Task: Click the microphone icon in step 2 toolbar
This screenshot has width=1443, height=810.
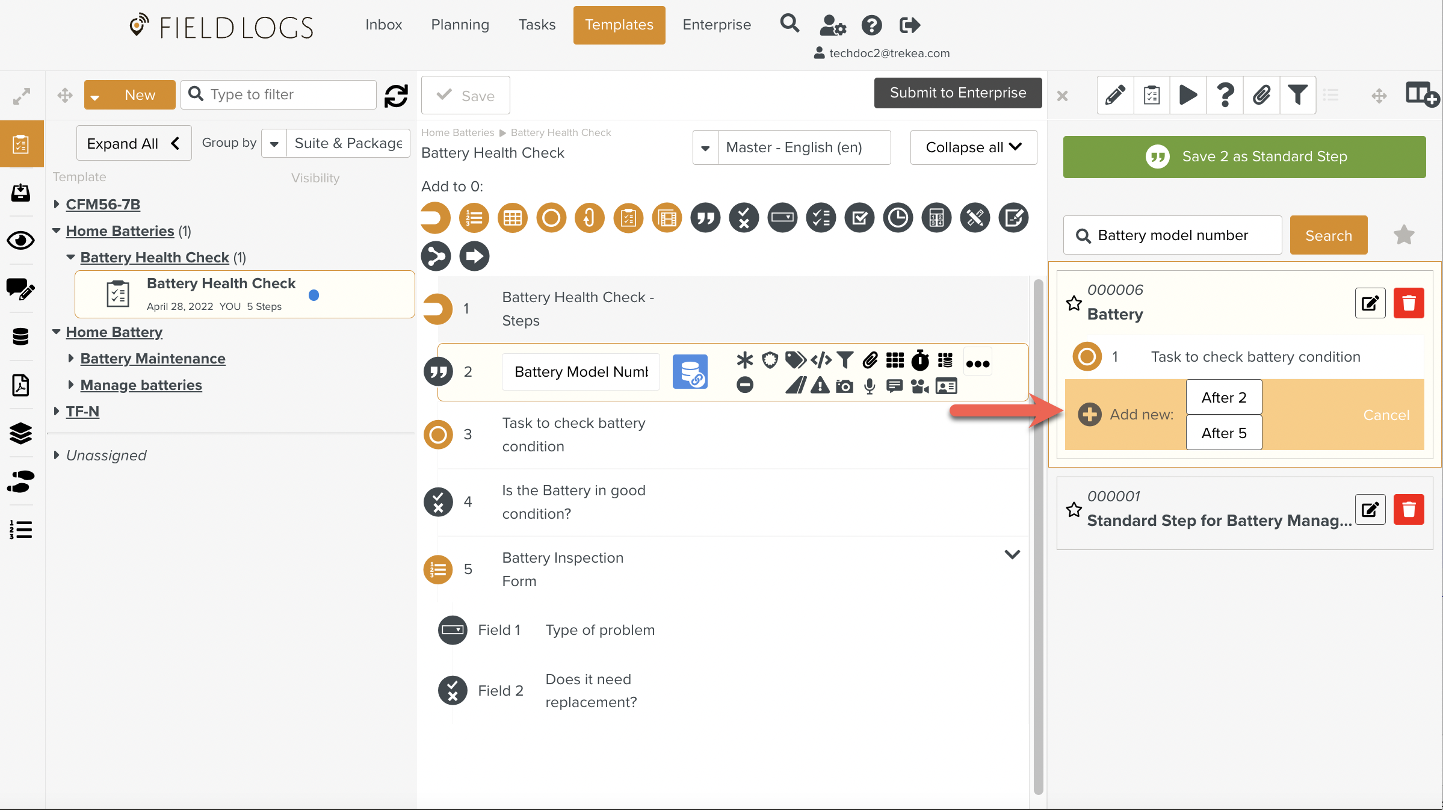Action: (870, 386)
